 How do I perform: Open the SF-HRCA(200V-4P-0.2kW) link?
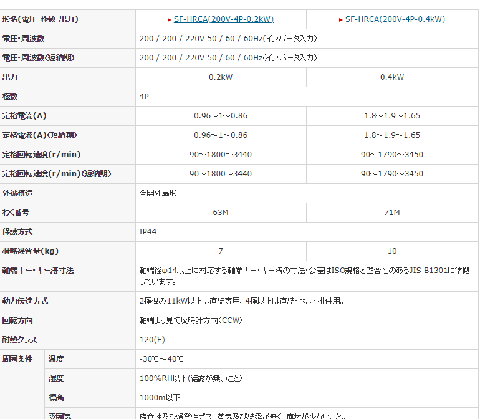coord(223,19)
